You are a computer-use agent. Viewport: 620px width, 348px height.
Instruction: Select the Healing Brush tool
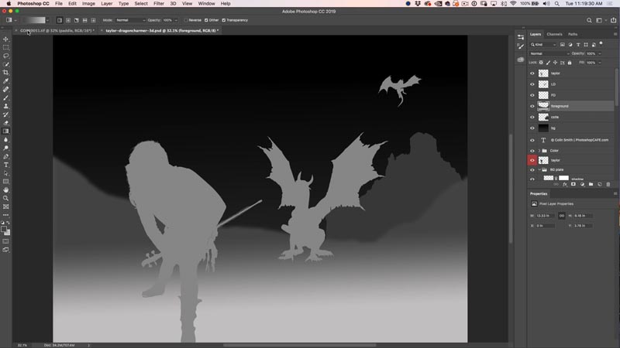coord(6,89)
